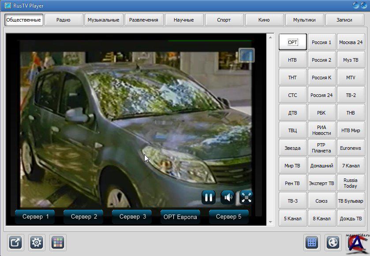Mute the video sound
370x256 pixels.
click(228, 197)
